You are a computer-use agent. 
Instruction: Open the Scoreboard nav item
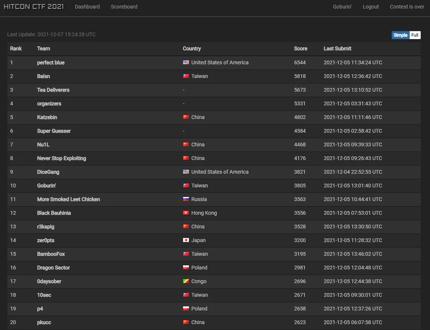[124, 7]
